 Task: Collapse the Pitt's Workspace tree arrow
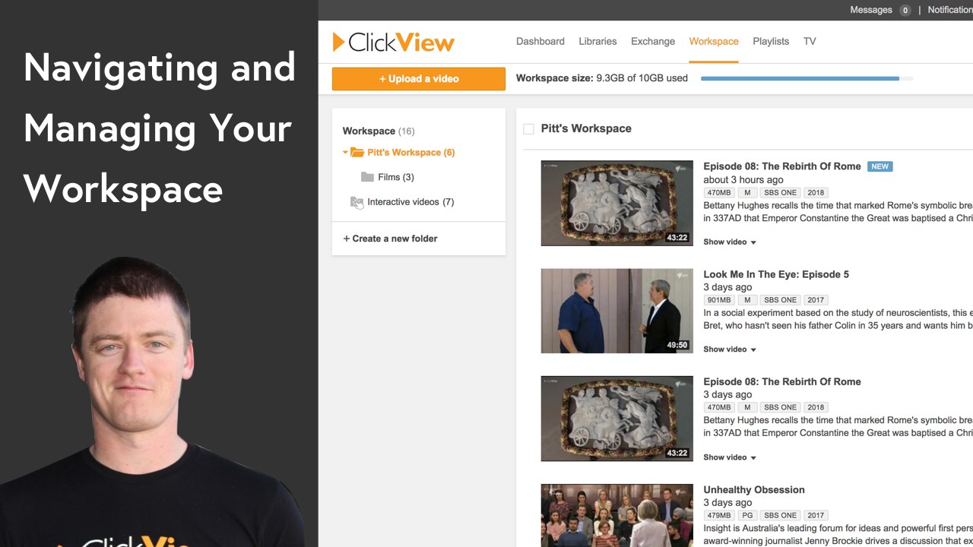345,153
